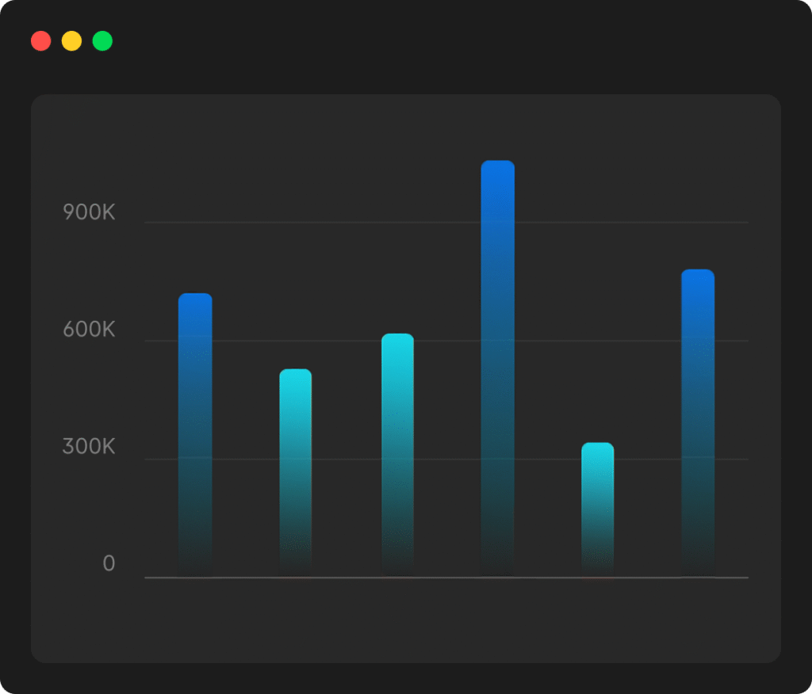Click the 900K y-axis label
812x694 pixels.
tap(89, 213)
